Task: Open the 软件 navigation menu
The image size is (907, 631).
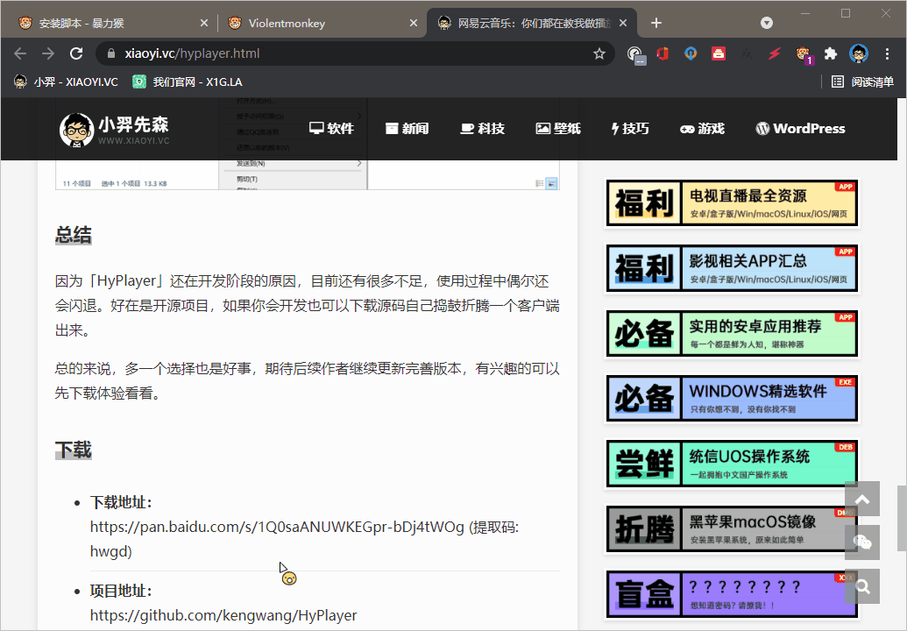Action: click(x=331, y=129)
